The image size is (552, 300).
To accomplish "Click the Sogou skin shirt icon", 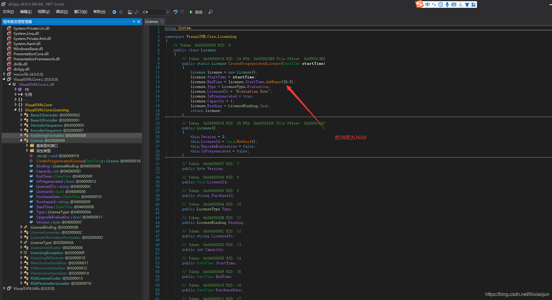I will click(467, 4).
